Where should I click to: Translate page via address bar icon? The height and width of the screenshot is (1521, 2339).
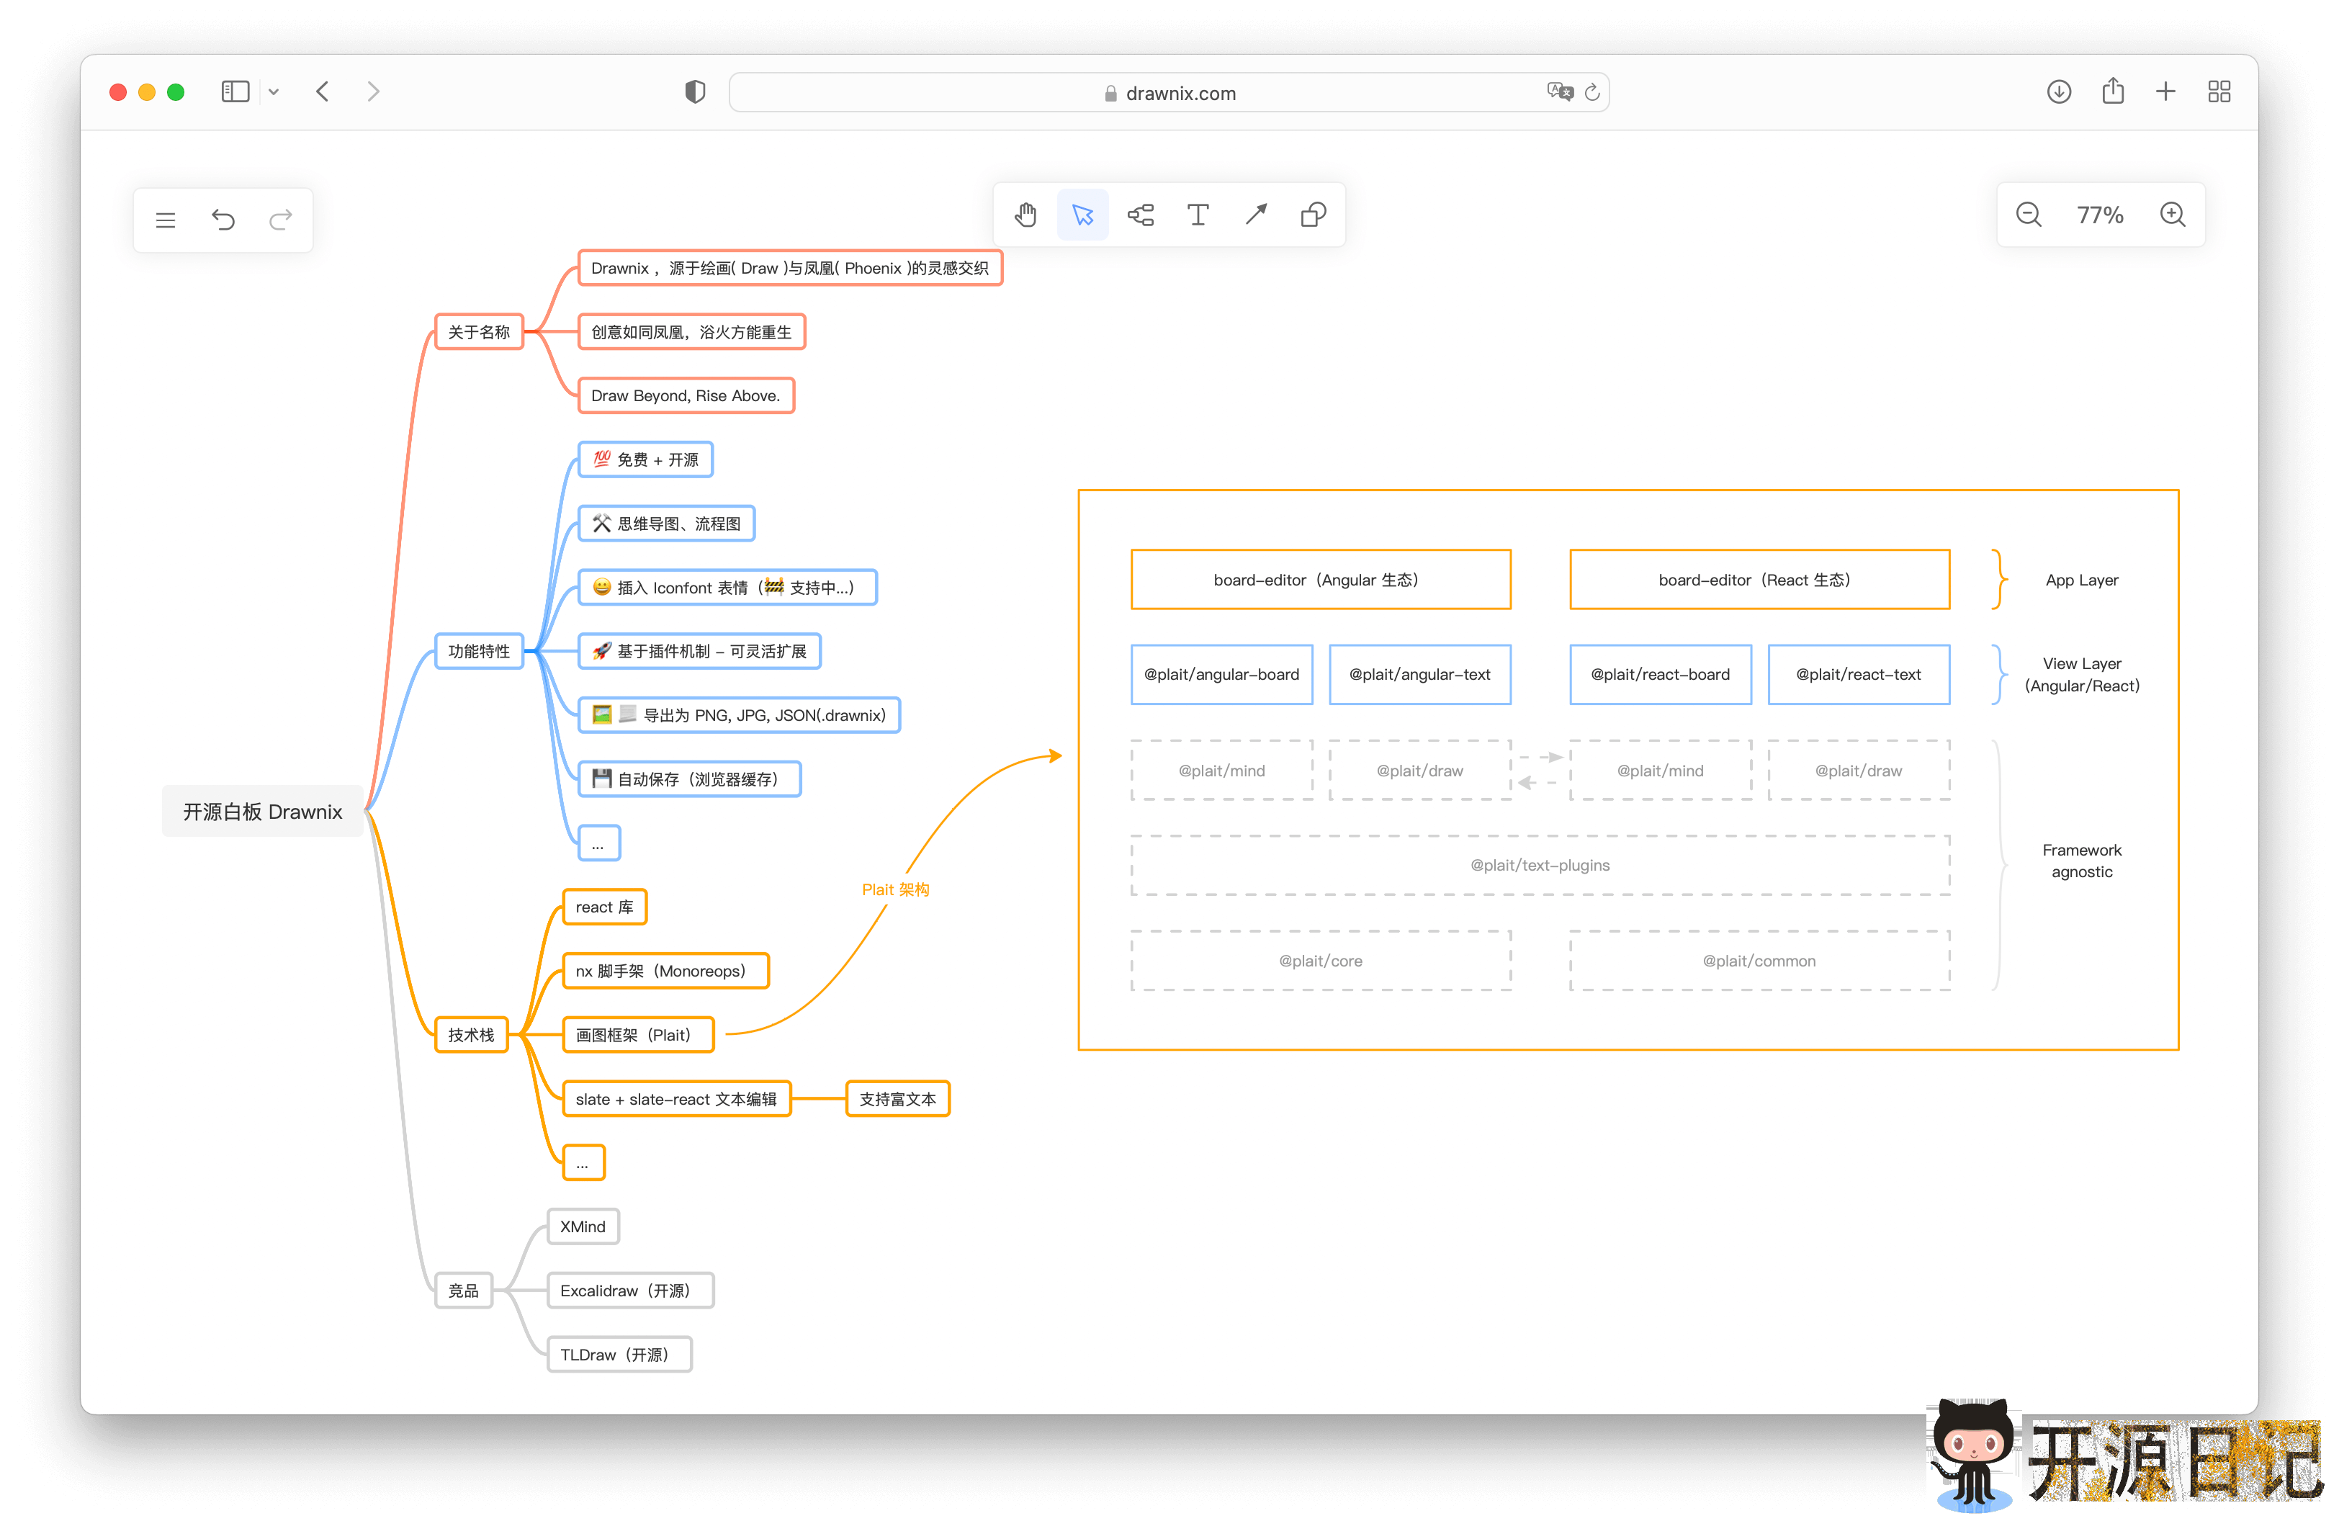pyautogui.click(x=1560, y=92)
